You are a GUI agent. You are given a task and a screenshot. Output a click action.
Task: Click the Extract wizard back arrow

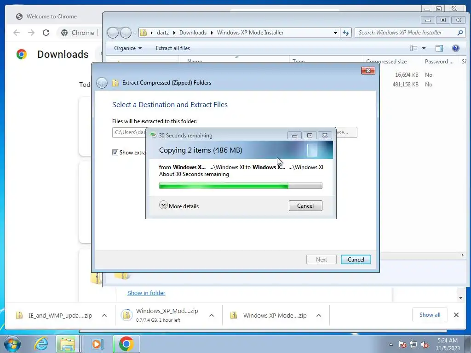(x=102, y=83)
